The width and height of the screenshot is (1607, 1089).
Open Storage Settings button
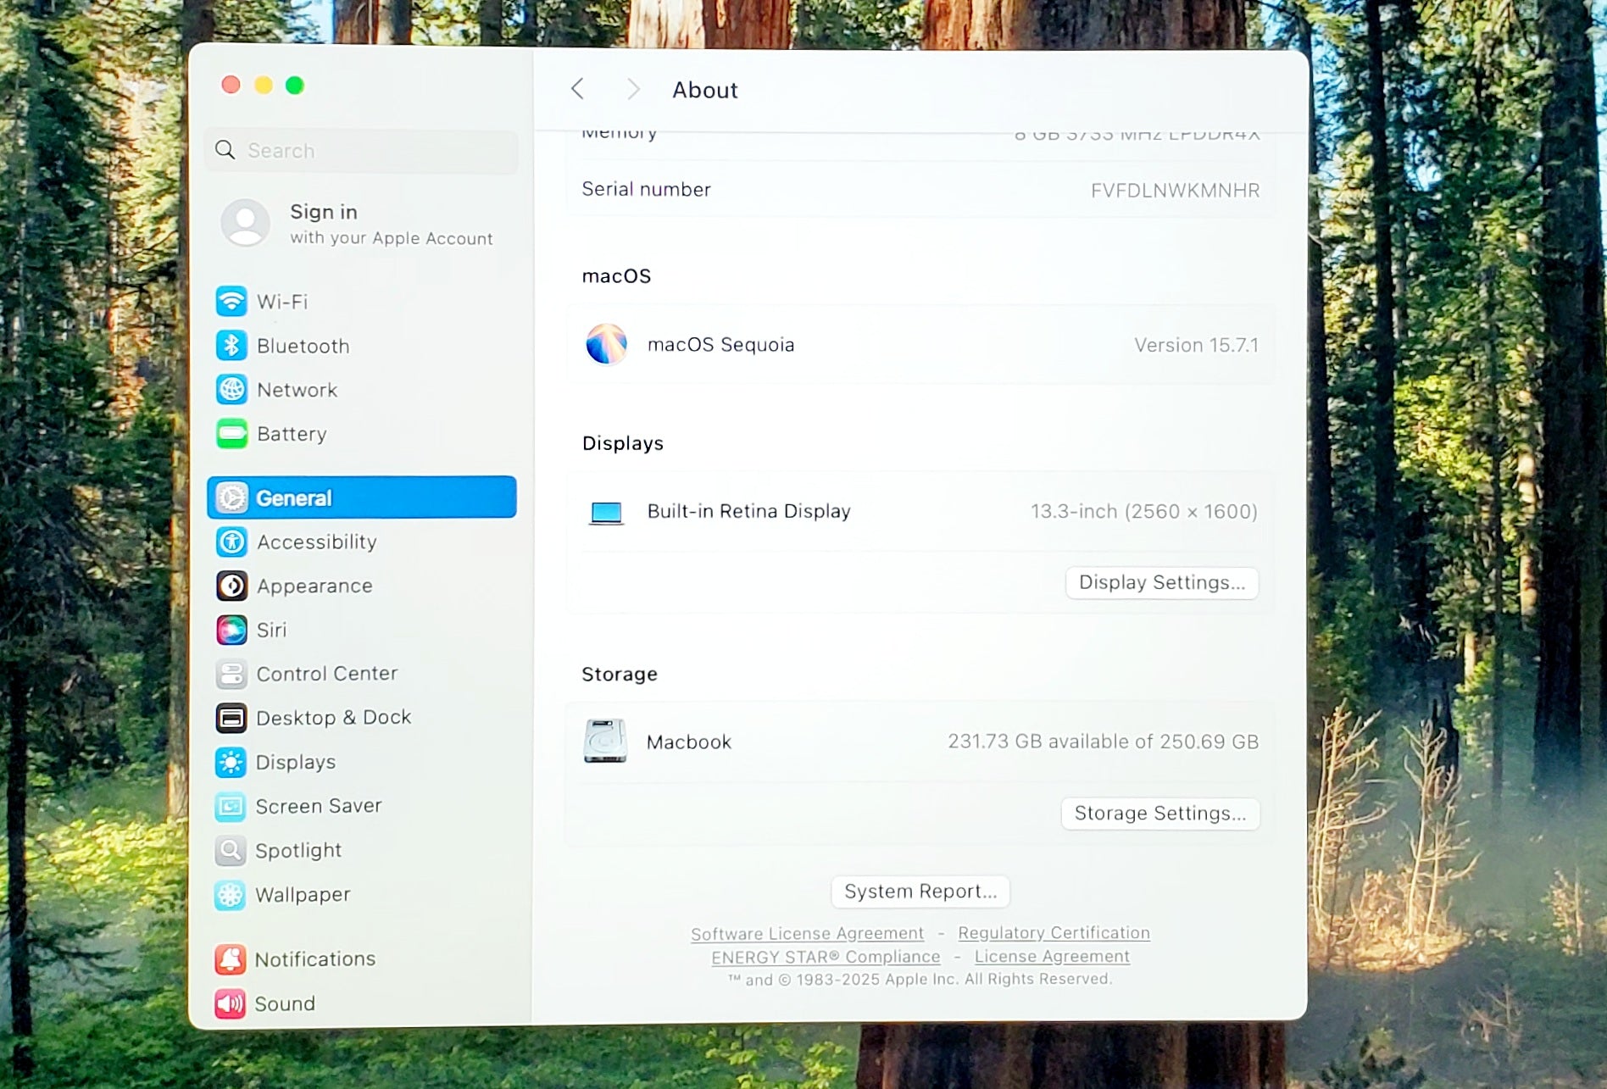(1159, 814)
